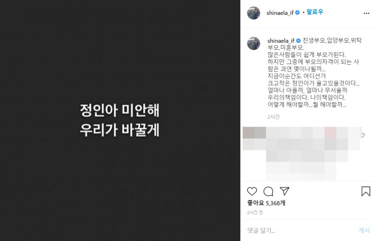Click the 2시간 timestamp under the caption
The image size is (374, 241).
pyautogui.click(x=273, y=117)
